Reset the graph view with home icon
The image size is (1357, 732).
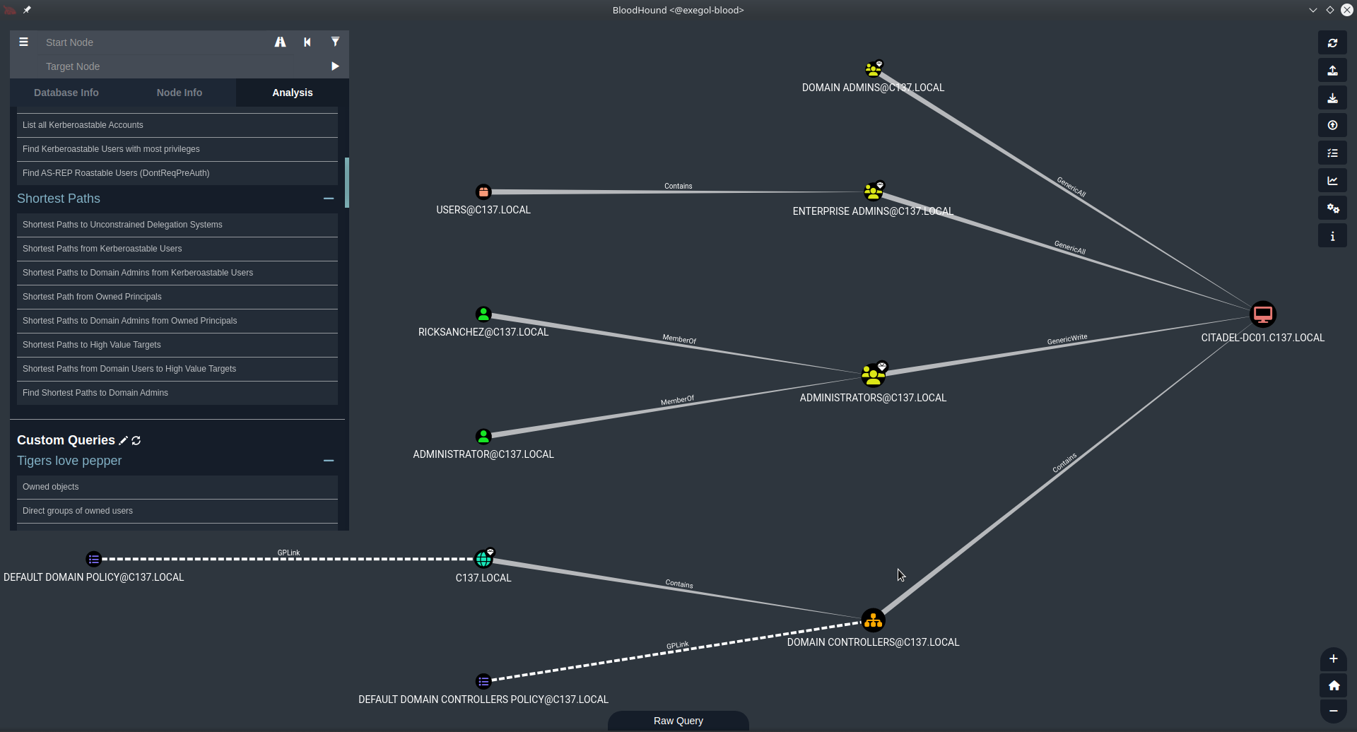click(1333, 685)
